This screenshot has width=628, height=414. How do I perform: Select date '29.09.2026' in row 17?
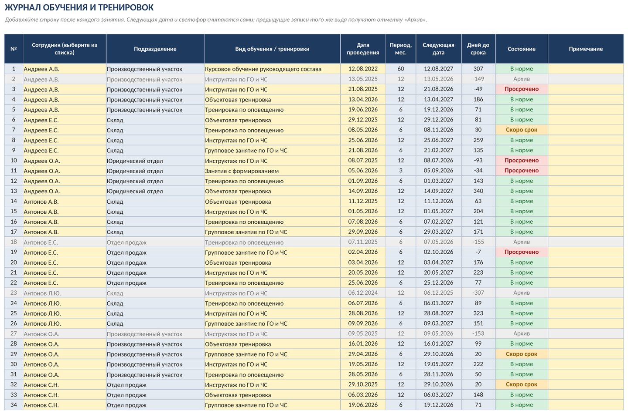tap(363, 232)
